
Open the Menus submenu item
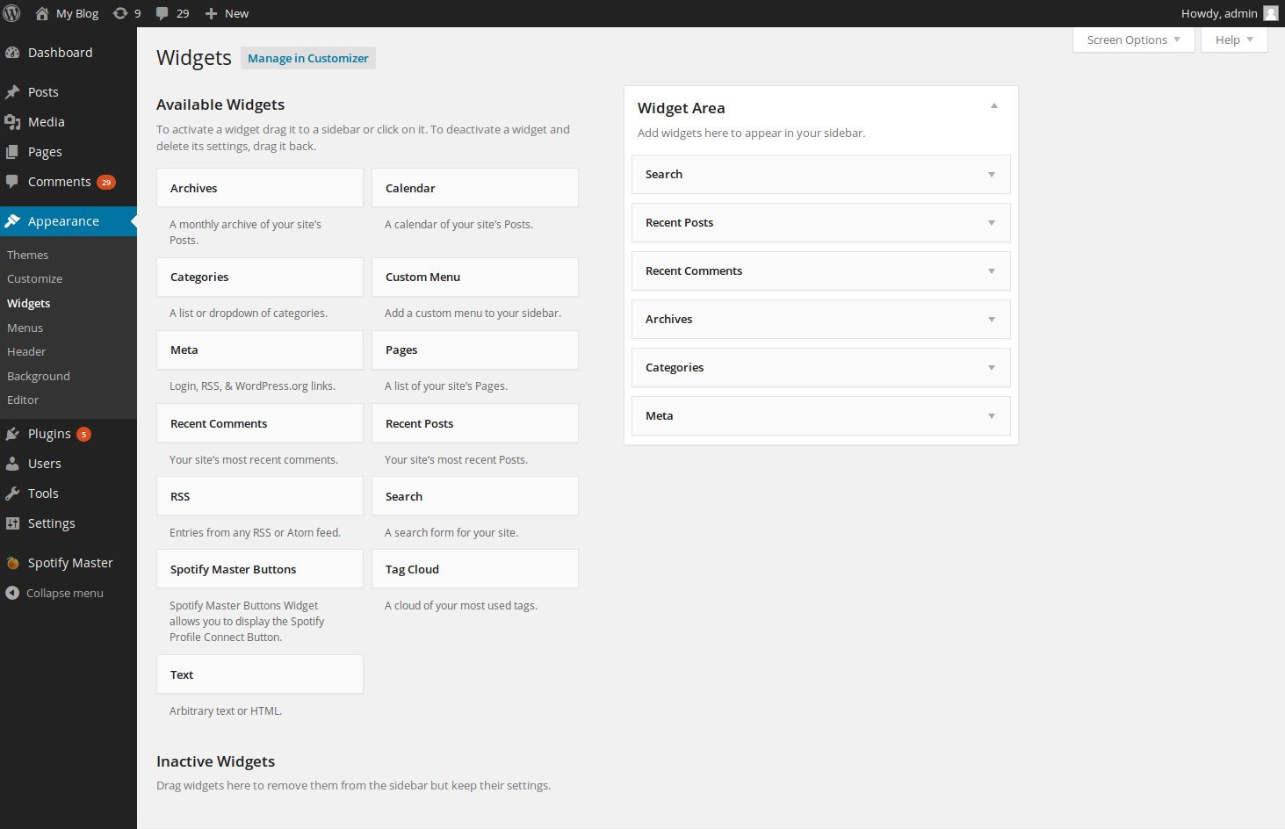pyautogui.click(x=25, y=328)
